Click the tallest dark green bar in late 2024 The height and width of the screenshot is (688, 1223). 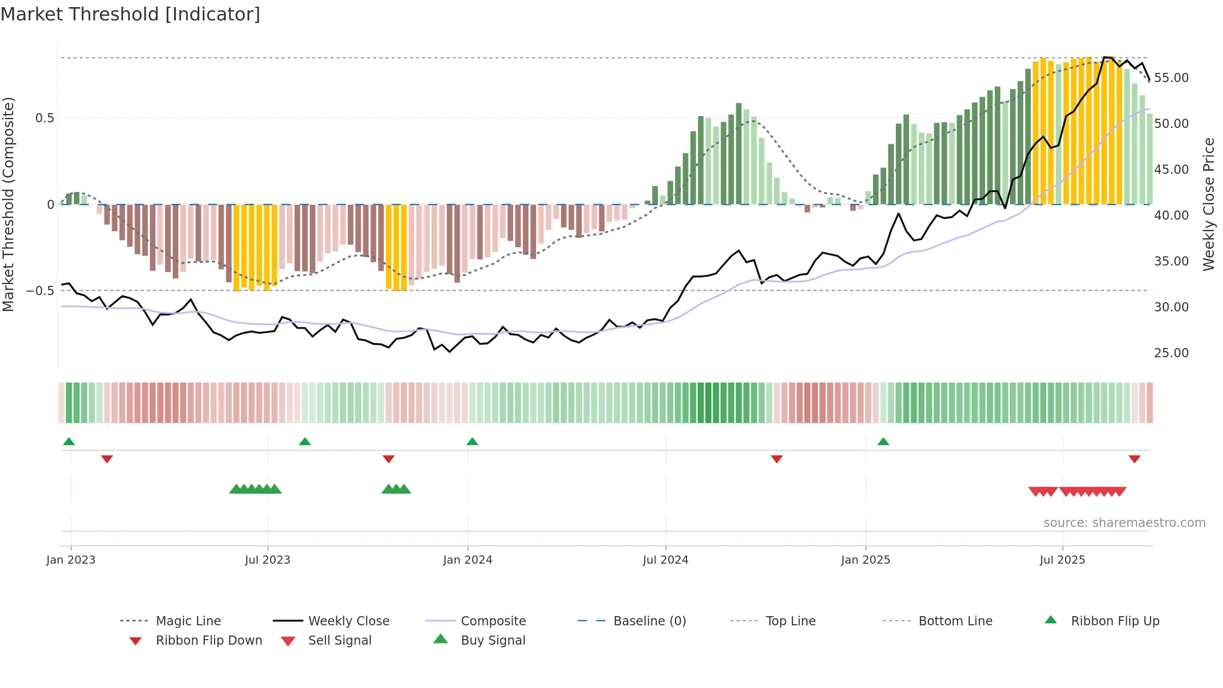[739, 153]
